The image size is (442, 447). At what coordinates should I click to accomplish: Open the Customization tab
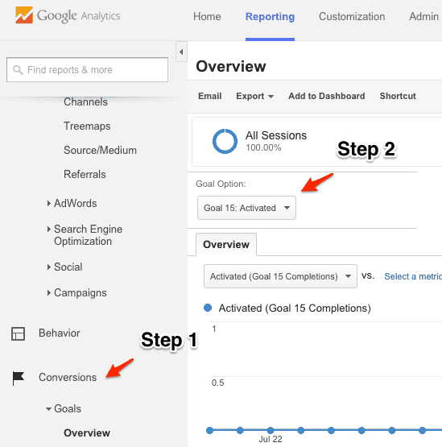[352, 17]
